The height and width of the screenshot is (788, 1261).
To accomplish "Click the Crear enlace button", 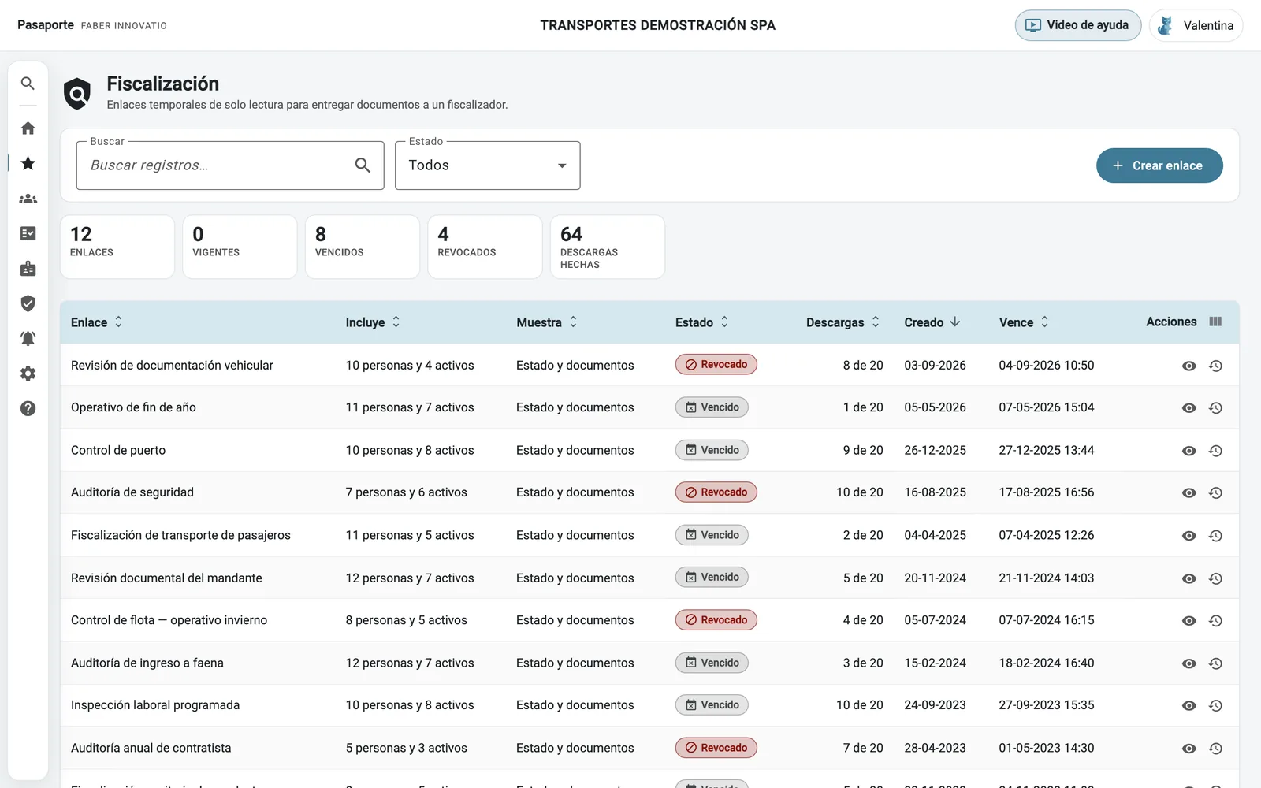I will point(1159,165).
